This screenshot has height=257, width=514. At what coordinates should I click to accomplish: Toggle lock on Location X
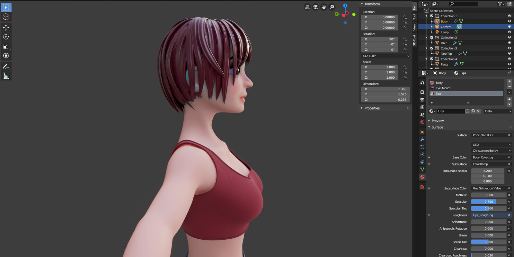click(405, 17)
